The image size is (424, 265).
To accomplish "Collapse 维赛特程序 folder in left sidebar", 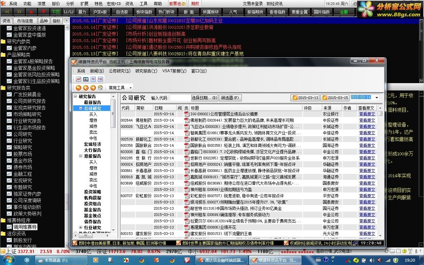I will coord(3,220).
